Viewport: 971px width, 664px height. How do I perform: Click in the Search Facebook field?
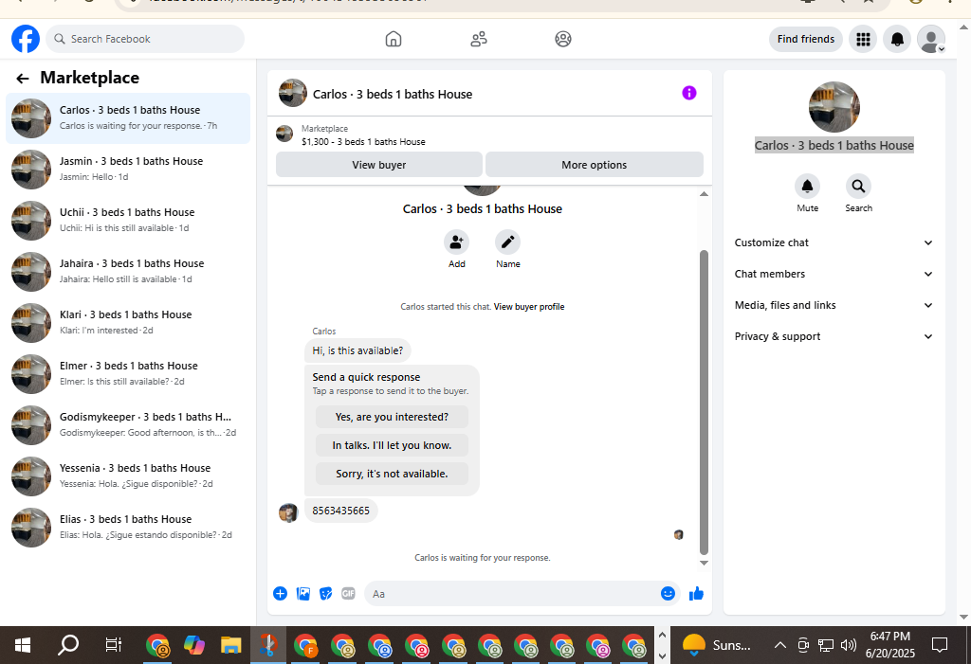pos(145,39)
